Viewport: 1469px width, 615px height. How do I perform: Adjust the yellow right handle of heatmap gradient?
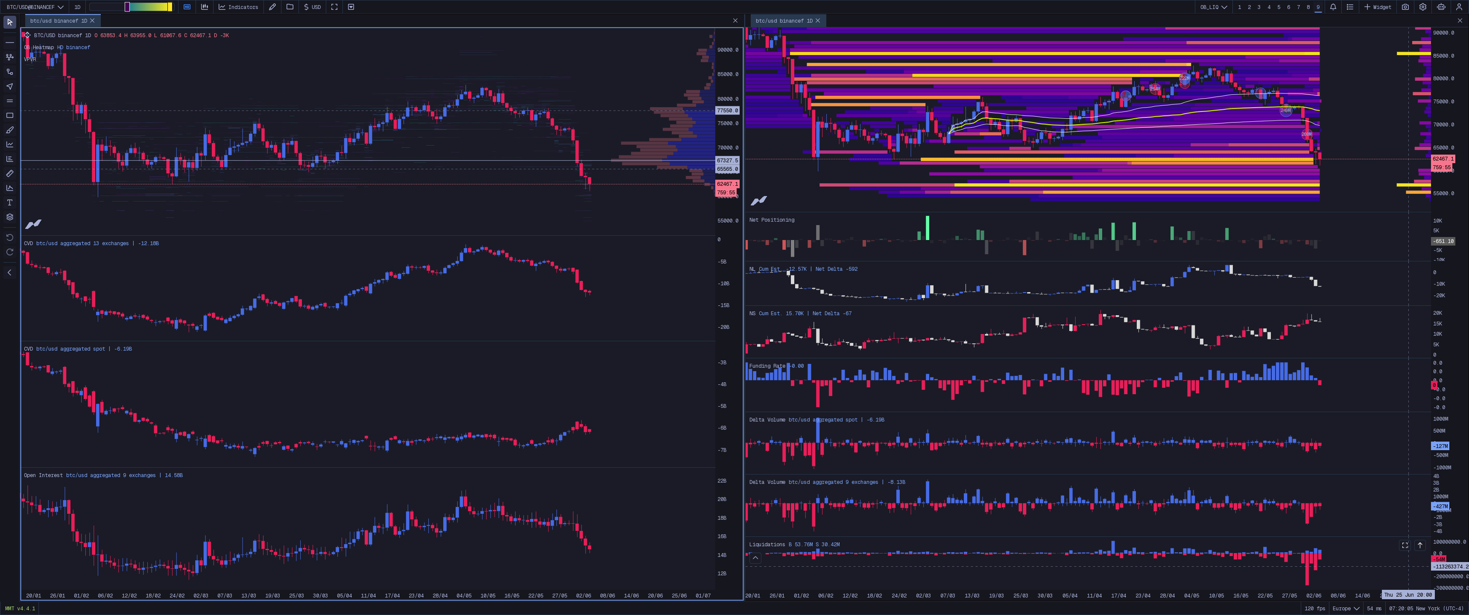click(x=170, y=7)
